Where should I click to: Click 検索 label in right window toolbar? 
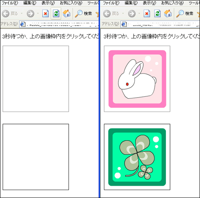(189, 14)
